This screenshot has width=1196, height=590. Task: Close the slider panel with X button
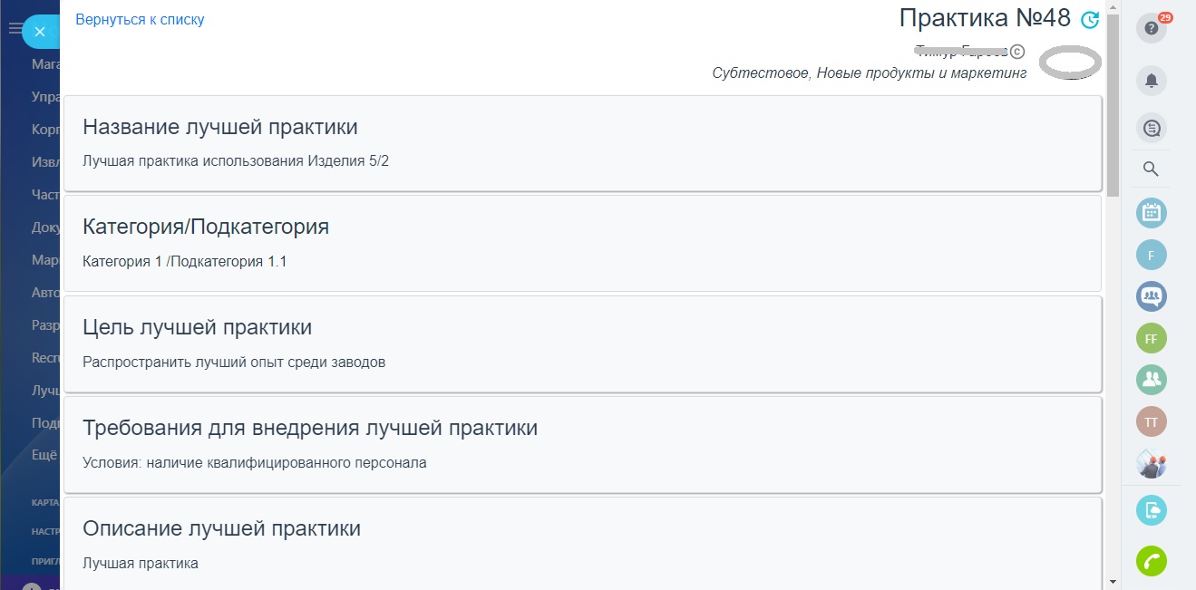pos(40,32)
